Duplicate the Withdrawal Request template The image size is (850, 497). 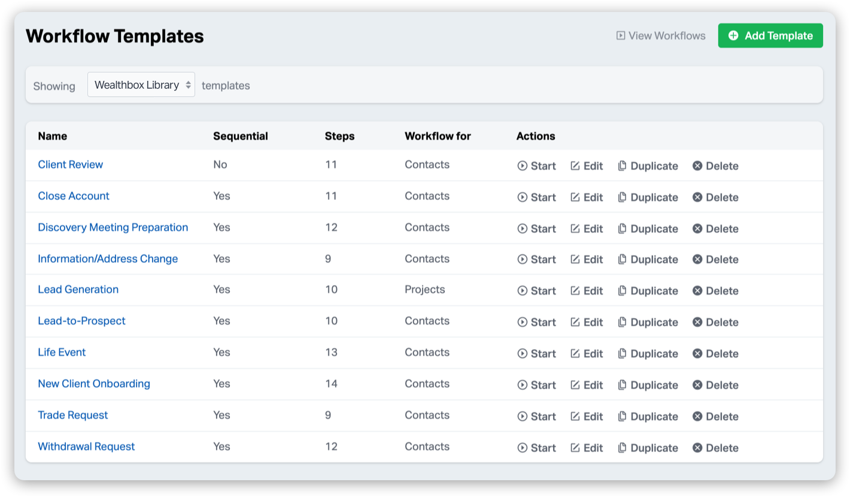tap(648, 448)
